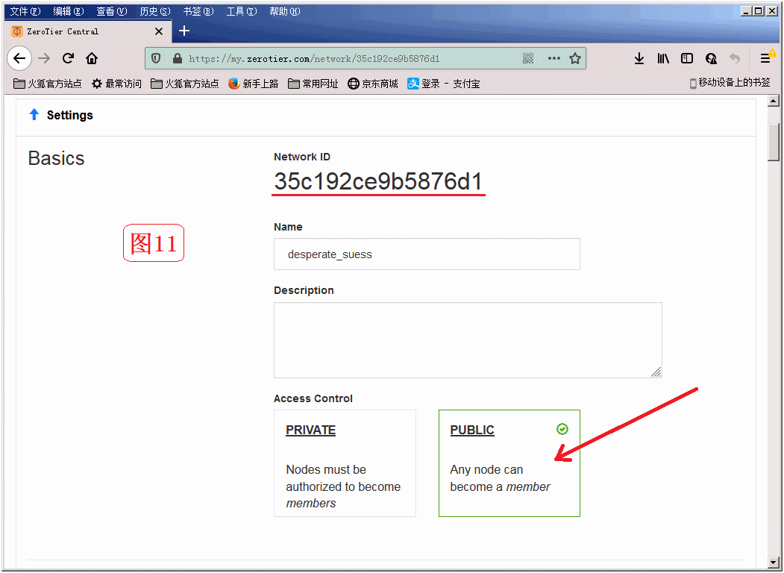Open the 查看 menu
Screen dimensions: 784x573
[111, 11]
